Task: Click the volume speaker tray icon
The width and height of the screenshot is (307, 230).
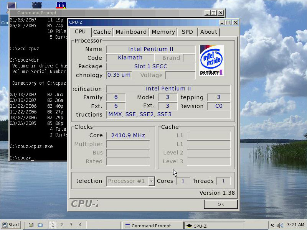Action: [280, 225]
